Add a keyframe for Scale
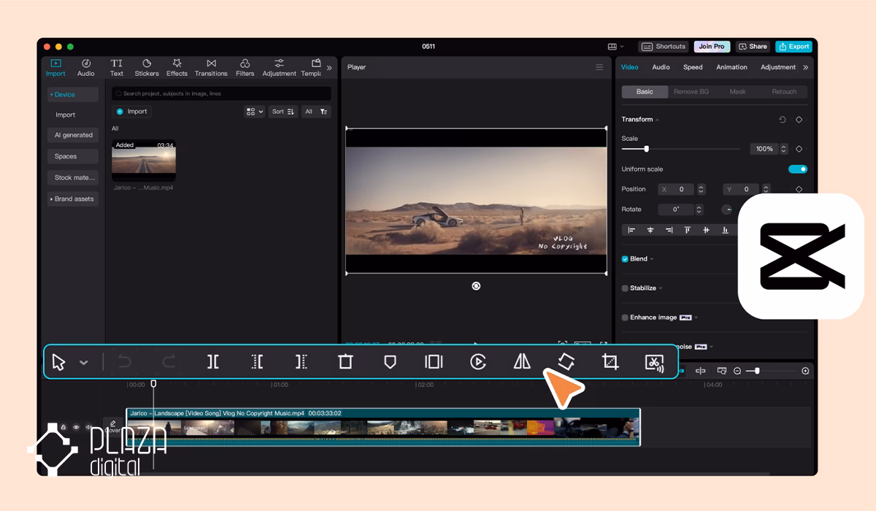 [799, 149]
